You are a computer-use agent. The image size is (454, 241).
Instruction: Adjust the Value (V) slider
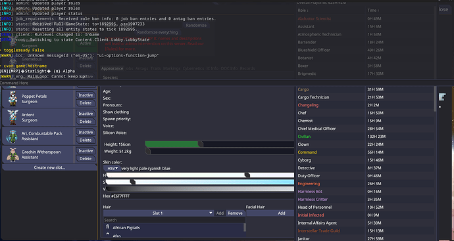coord(200,189)
